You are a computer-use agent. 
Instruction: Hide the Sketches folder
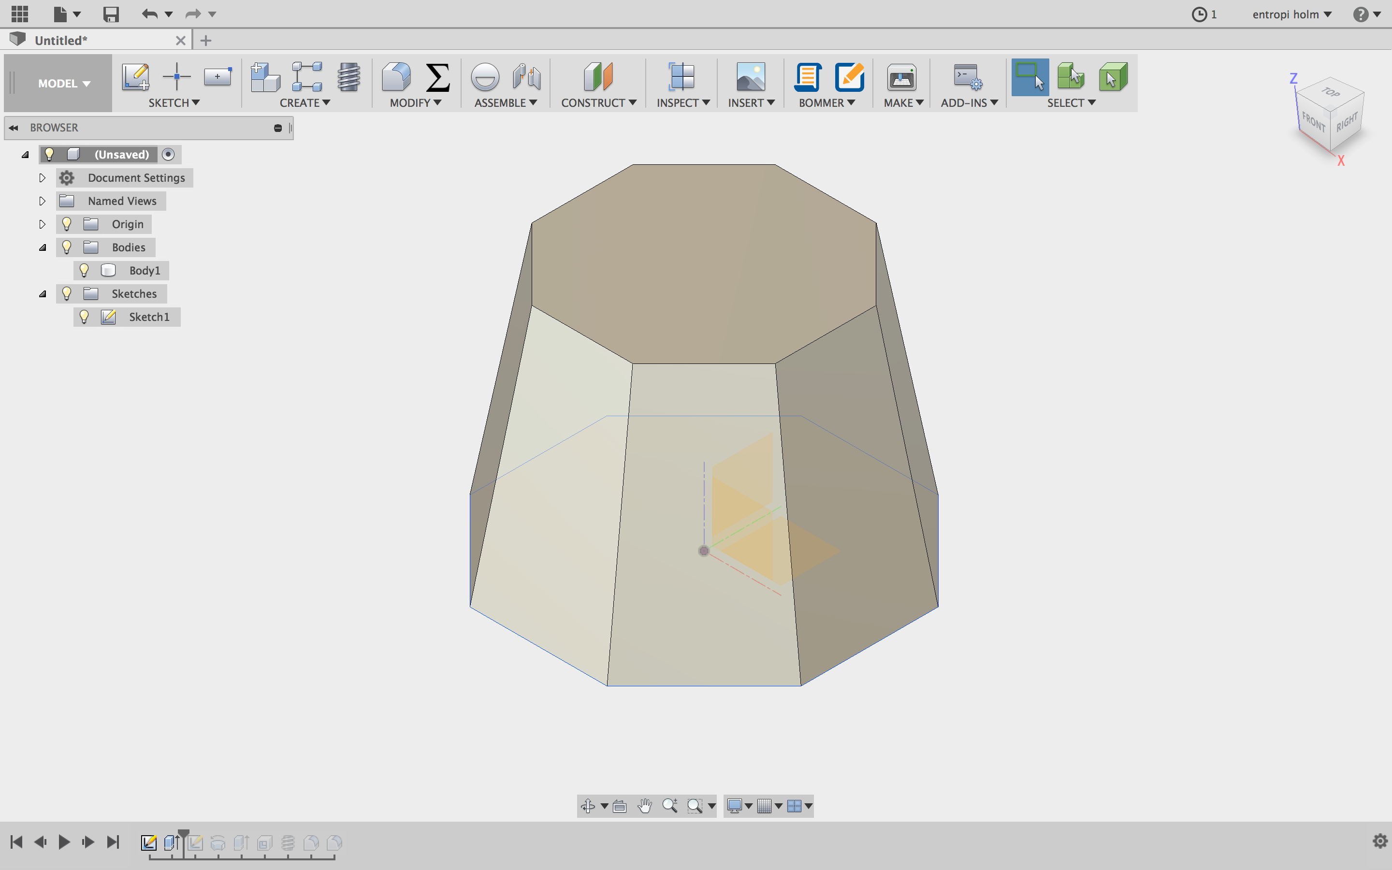(x=67, y=293)
